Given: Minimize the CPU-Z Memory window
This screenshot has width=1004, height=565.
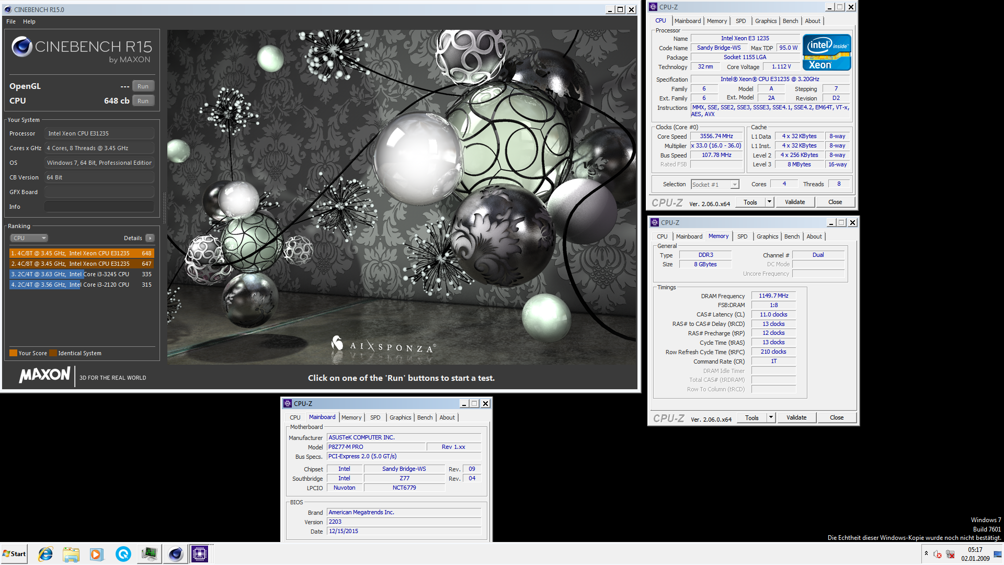Looking at the screenshot, I should point(830,222).
